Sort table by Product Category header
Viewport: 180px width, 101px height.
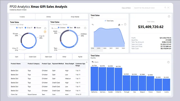33,64
